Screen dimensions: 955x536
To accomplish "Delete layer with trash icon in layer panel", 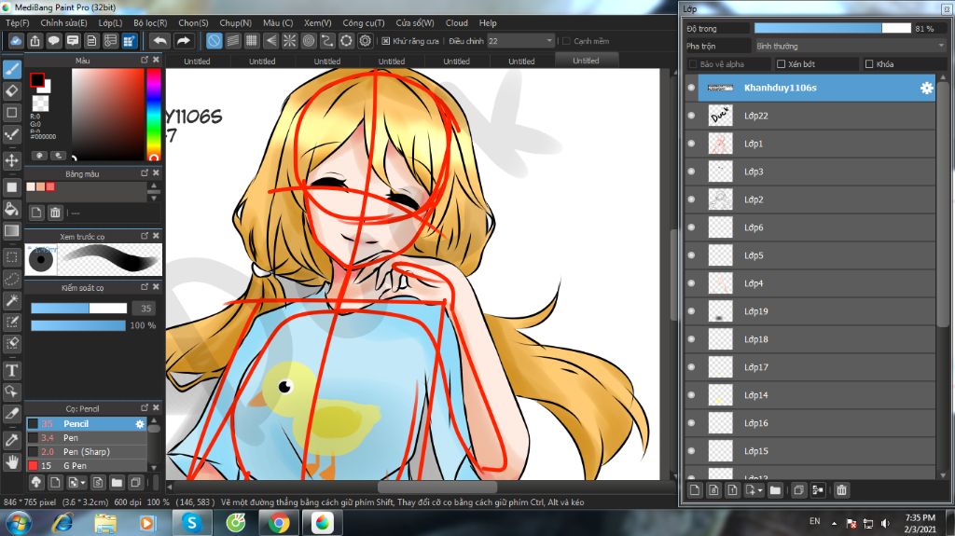I will click(x=841, y=490).
